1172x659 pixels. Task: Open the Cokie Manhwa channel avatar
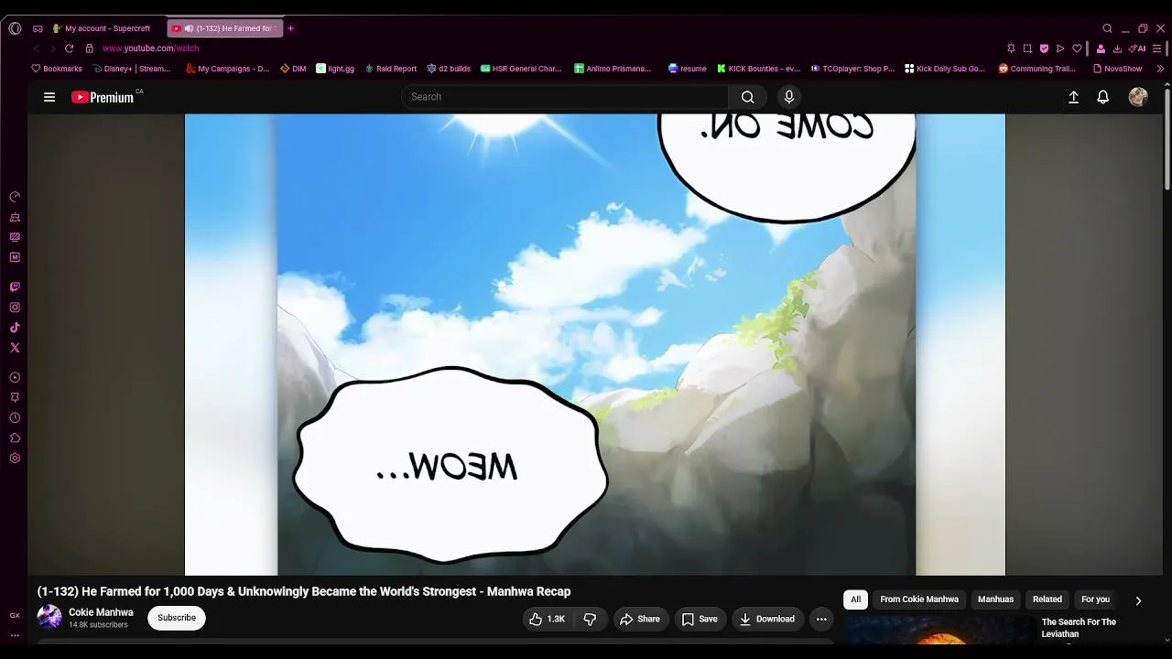point(49,617)
